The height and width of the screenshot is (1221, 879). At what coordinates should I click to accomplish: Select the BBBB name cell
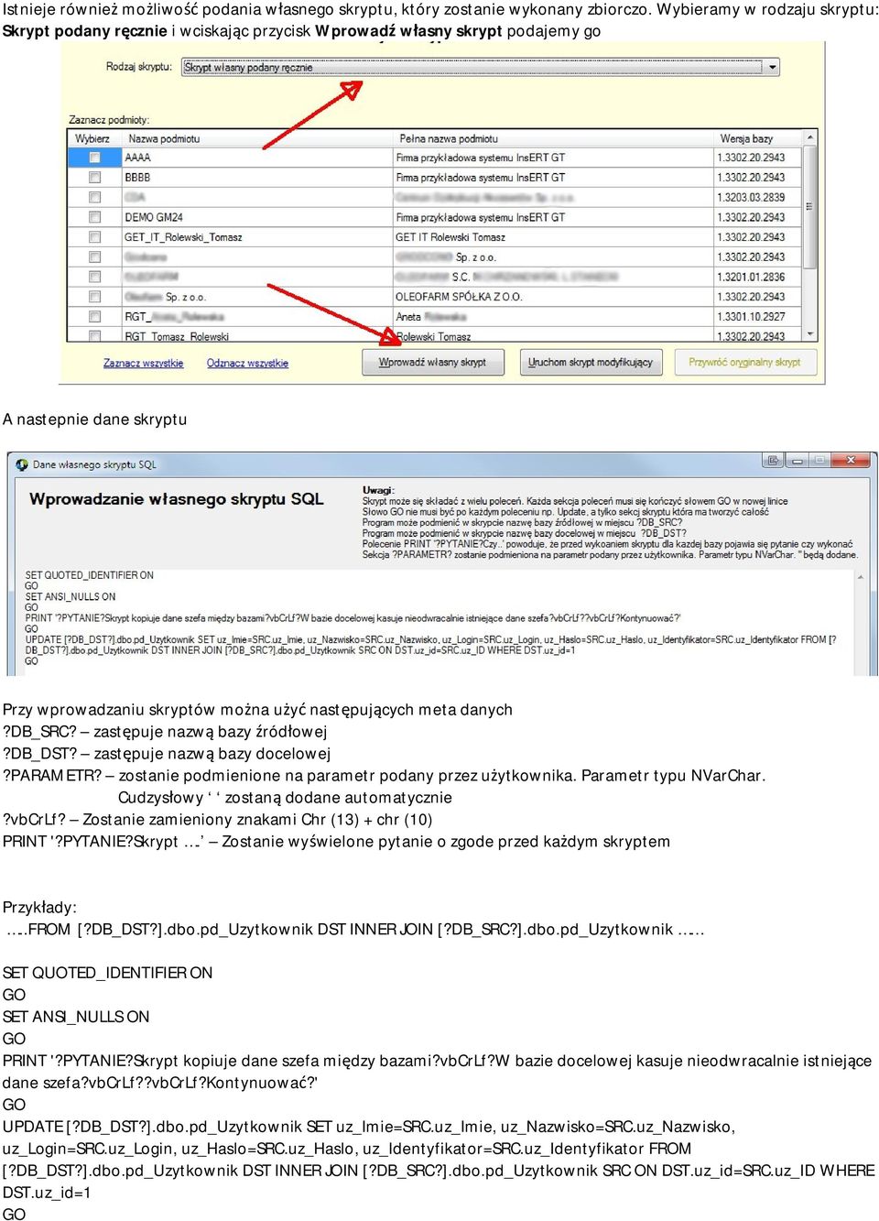(257, 178)
